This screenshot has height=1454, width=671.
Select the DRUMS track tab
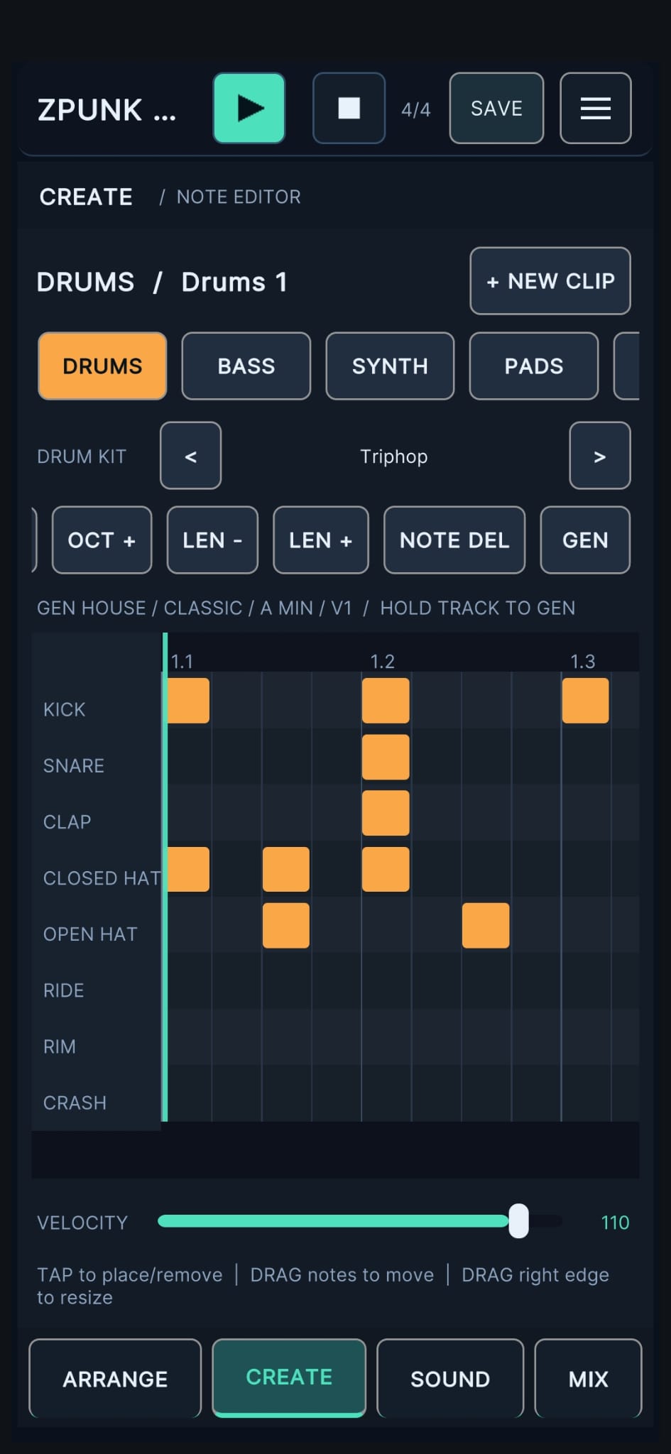[102, 366]
